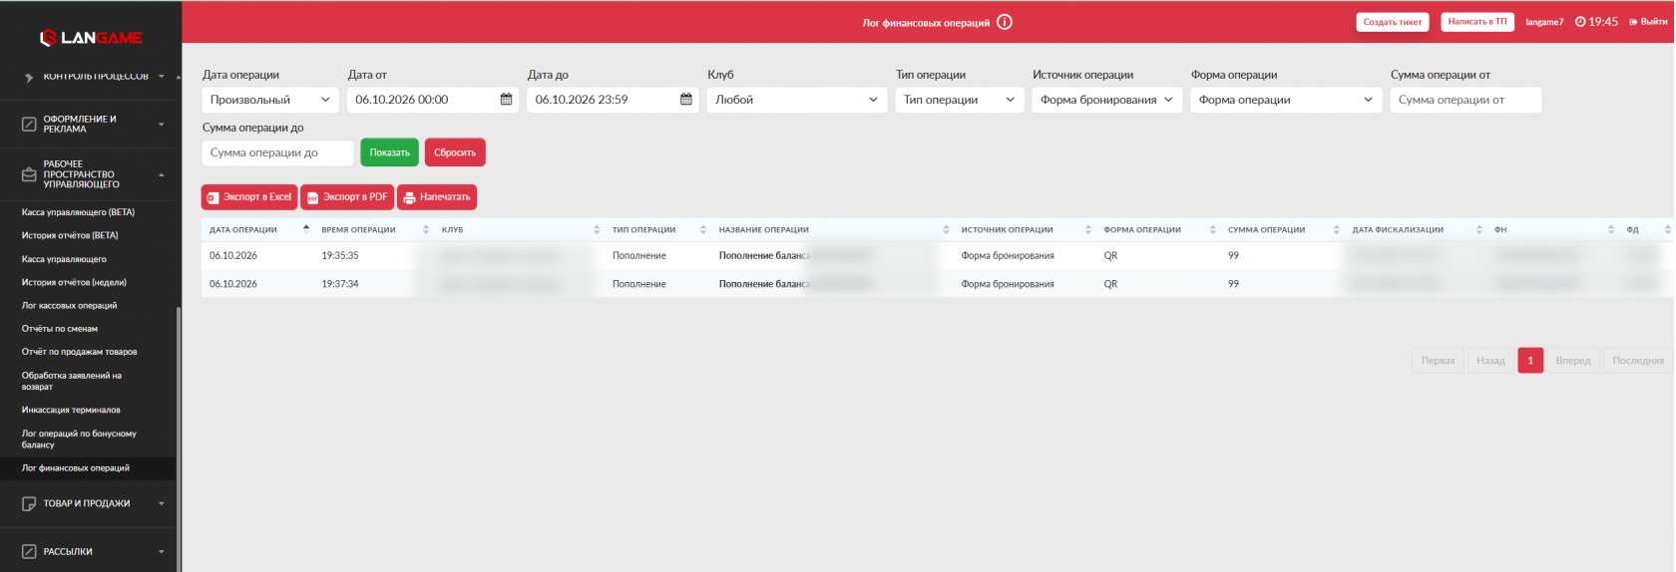
Task: Sort by ФН column arrows
Action: tap(1611, 230)
